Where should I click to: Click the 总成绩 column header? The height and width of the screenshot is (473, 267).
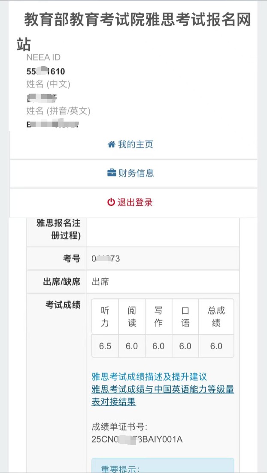pos(216,317)
